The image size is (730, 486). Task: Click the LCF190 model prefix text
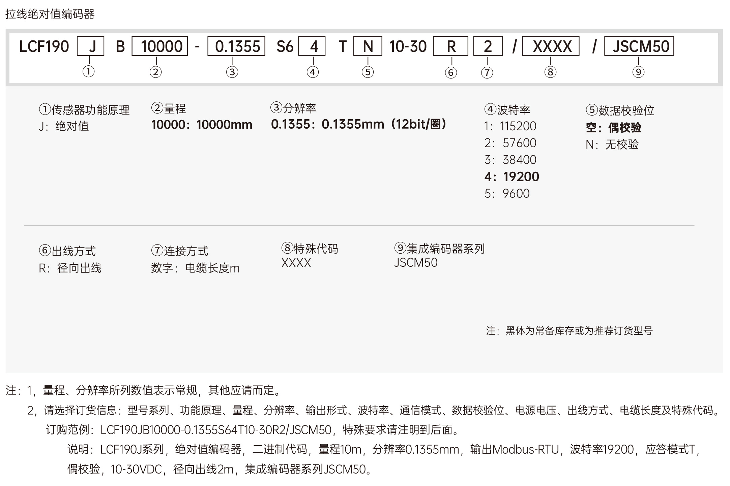point(44,46)
